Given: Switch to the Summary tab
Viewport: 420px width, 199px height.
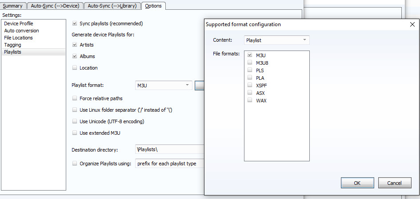Looking at the screenshot, I should pyautogui.click(x=12, y=6).
